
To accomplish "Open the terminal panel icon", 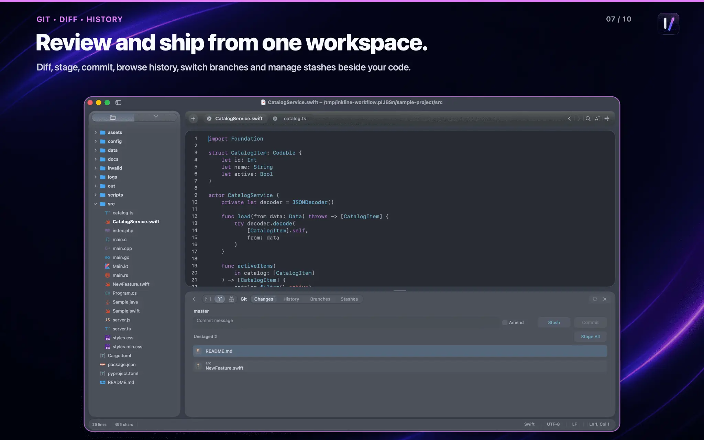I will [x=208, y=299].
